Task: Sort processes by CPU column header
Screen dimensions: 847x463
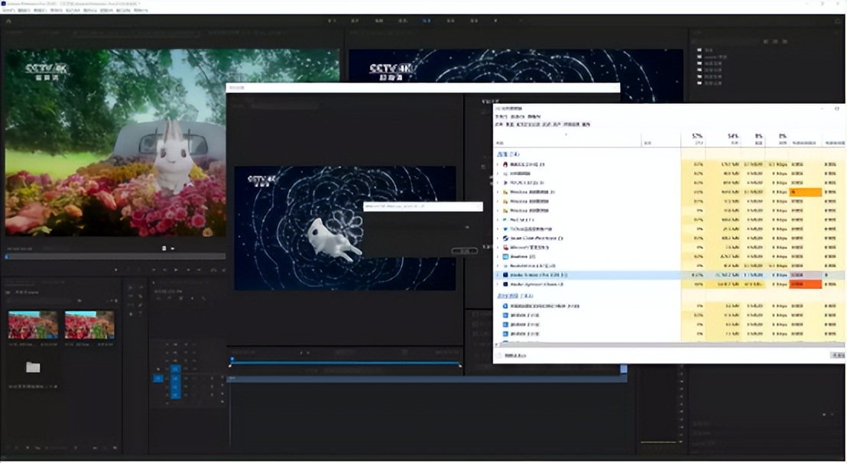Action: point(696,138)
